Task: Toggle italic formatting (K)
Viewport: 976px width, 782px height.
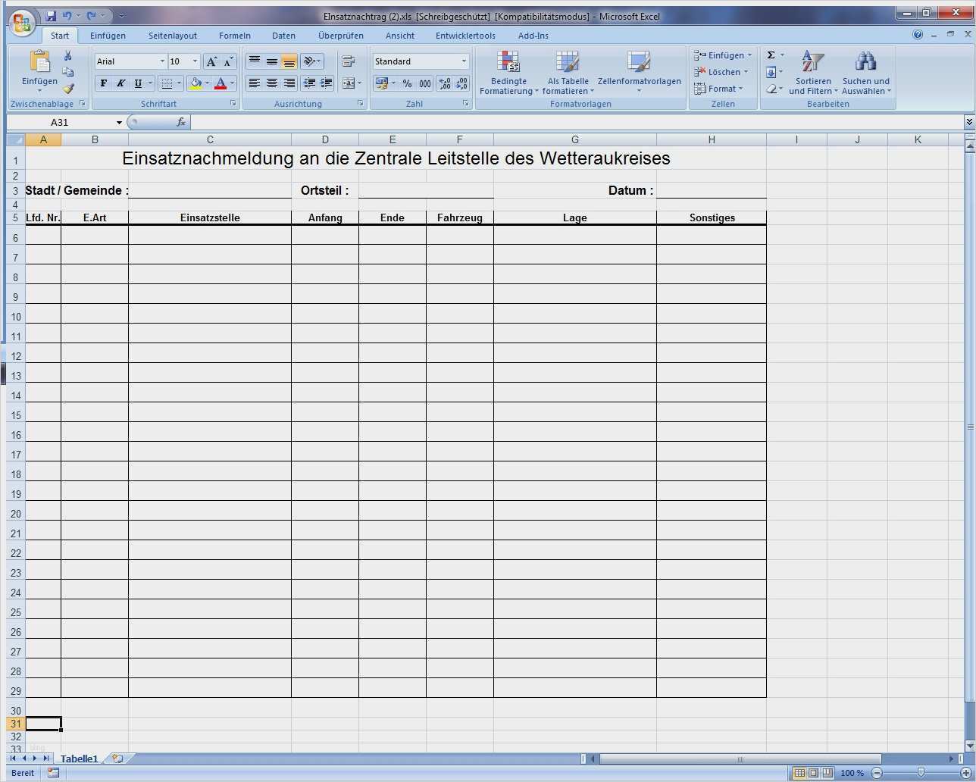Action: tap(120, 83)
